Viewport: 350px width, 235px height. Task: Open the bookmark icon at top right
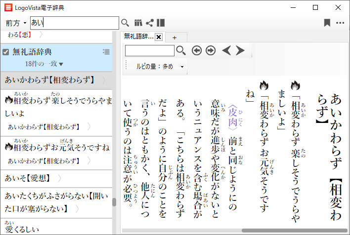coord(327,23)
